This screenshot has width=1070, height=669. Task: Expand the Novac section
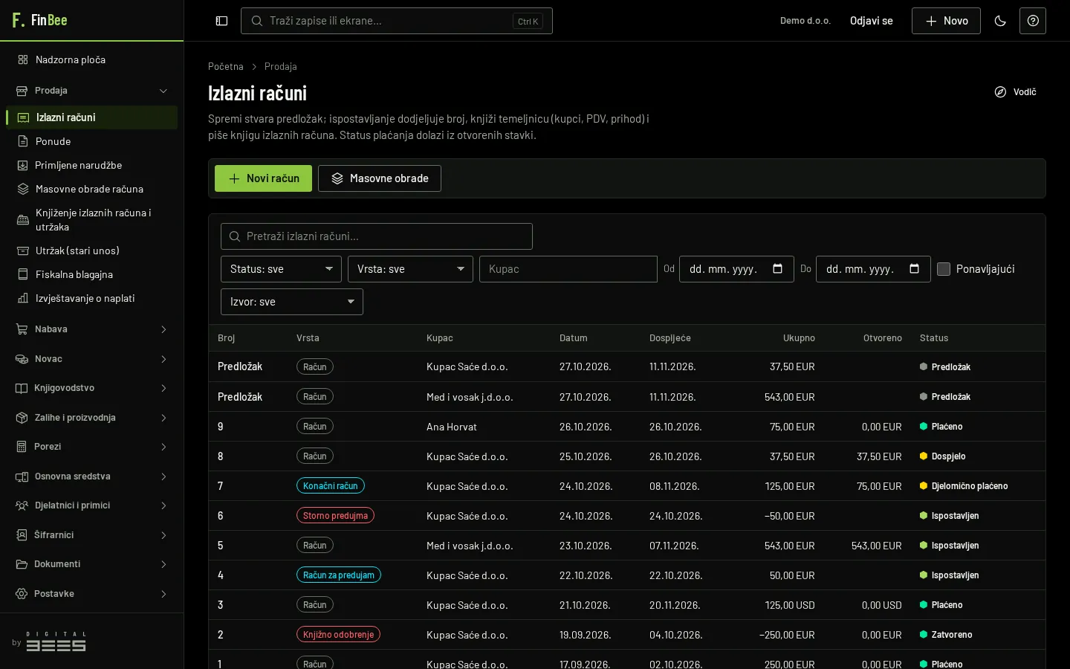(x=91, y=359)
